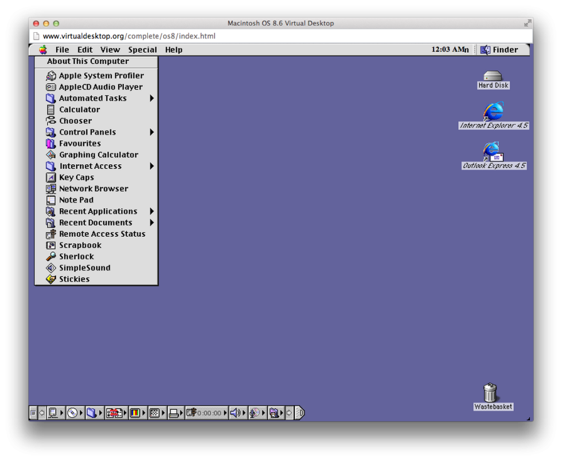Select About This Computer

[87, 61]
